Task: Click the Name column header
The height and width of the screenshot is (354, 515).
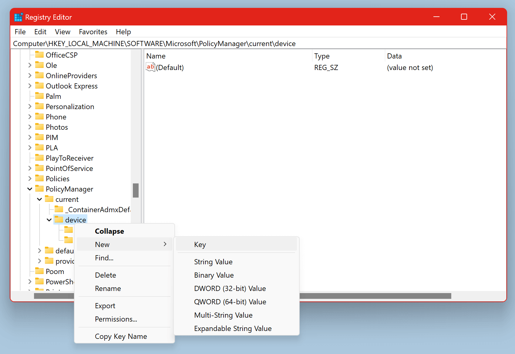Action: pos(228,56)
